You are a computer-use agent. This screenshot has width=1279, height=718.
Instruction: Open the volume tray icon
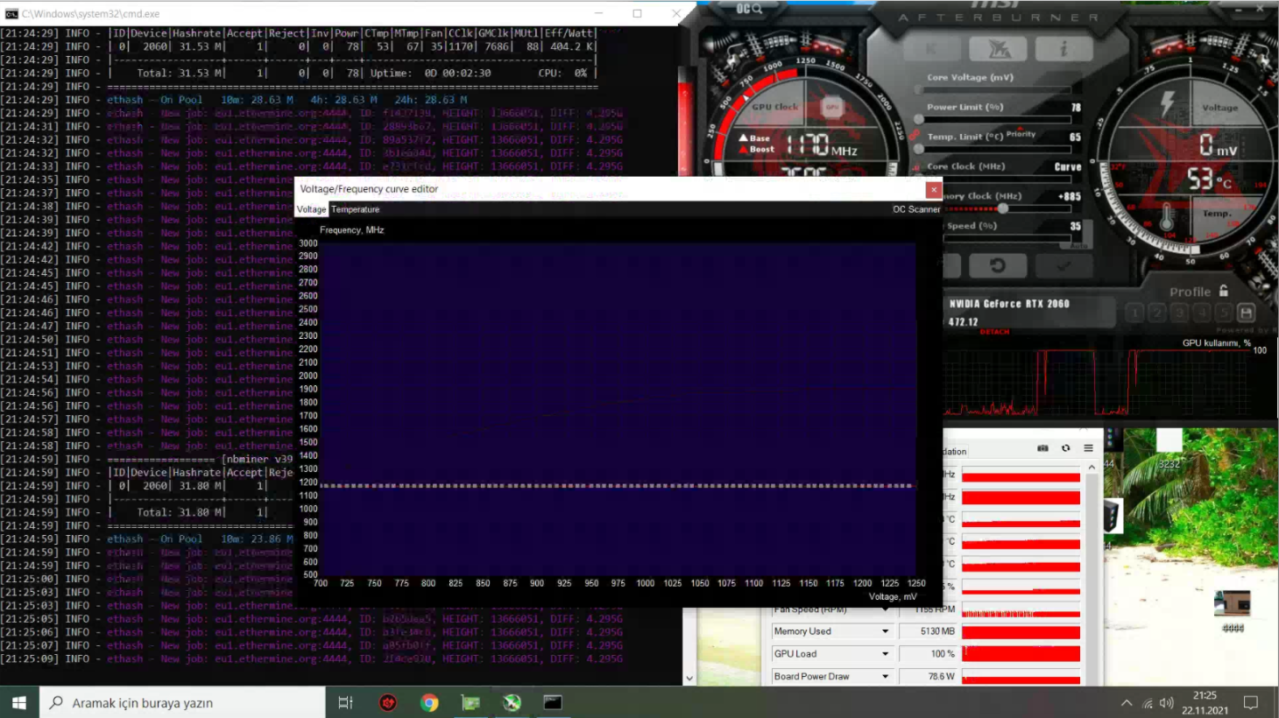(x=1166, y=702)
